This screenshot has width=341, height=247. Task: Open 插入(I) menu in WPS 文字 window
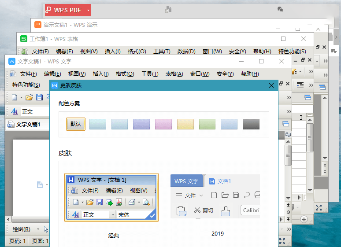[101, 74]
